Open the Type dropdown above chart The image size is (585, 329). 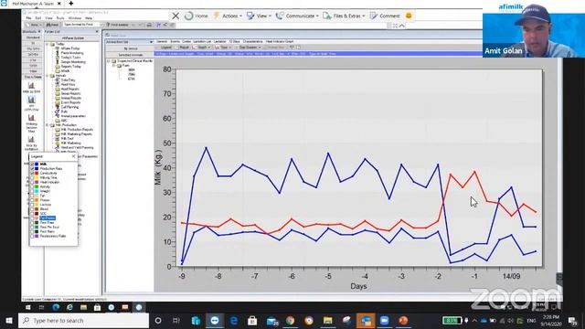pos(222,48)
